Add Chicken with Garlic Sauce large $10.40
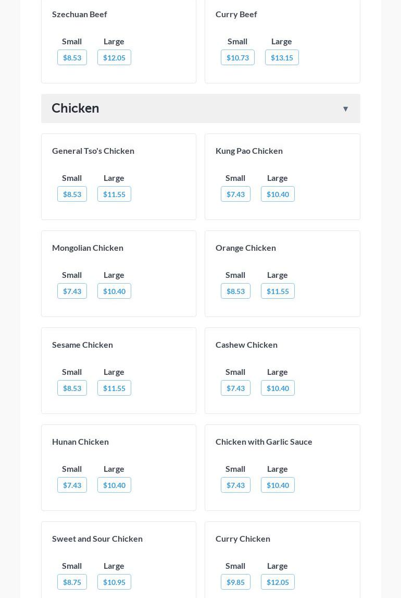Viewport: 401px width, 598px height. pyautogui.click(x=278, y=485)
